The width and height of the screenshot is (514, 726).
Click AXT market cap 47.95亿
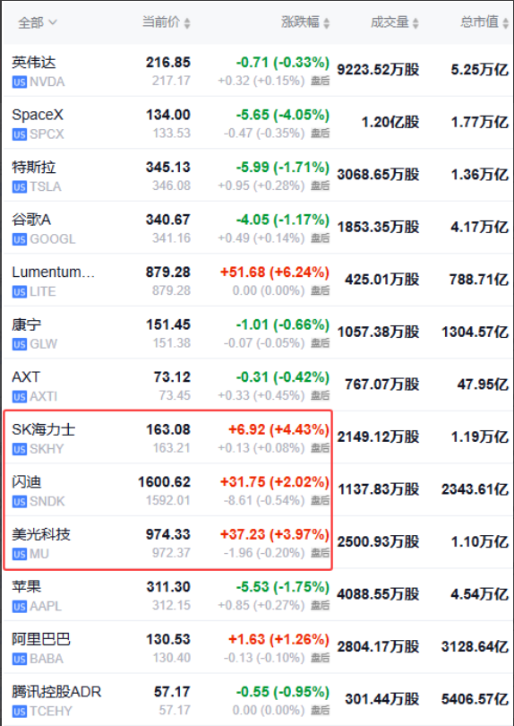pos(483,385)
